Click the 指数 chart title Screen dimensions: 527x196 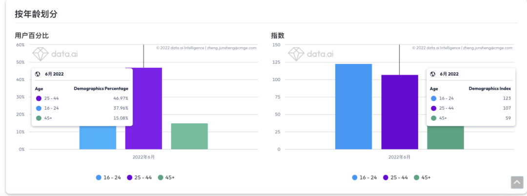(x=278, y=36)
